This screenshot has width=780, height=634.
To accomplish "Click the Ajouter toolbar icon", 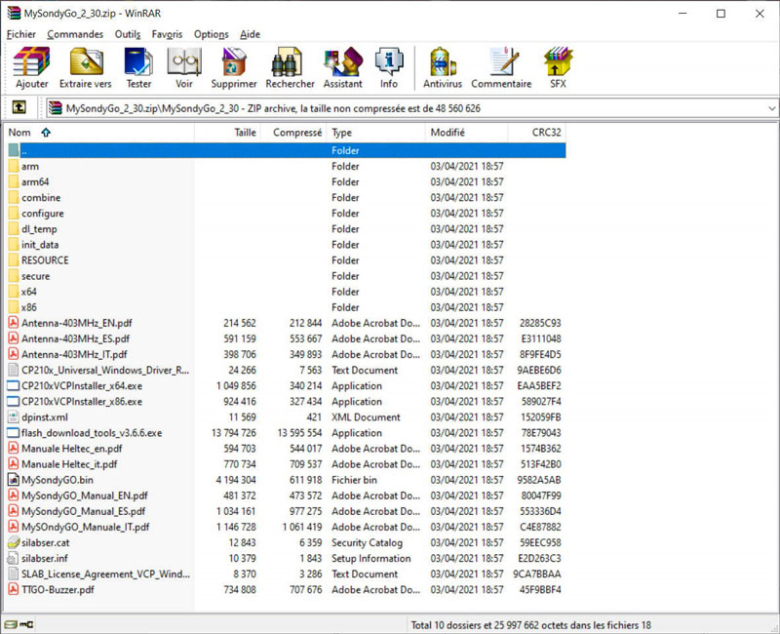I will click(32, 61).
